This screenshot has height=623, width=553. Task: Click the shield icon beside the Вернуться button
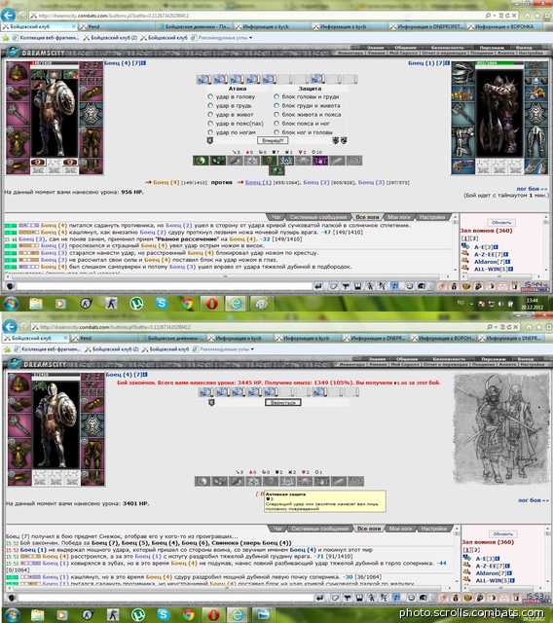pos(211,402)
